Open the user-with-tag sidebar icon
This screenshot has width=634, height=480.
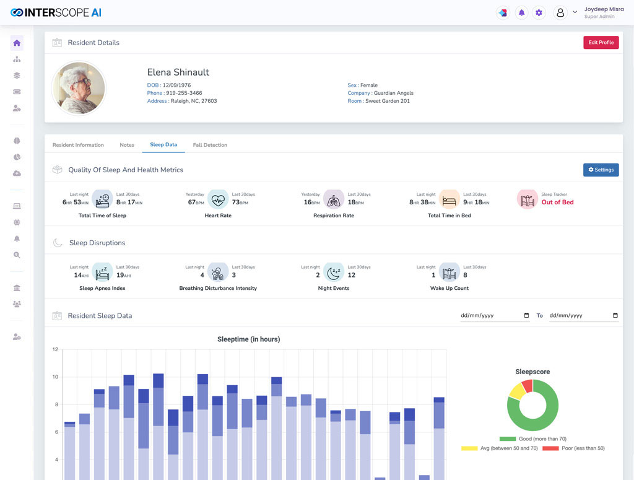pyautogui.click(x=17, y=108)
